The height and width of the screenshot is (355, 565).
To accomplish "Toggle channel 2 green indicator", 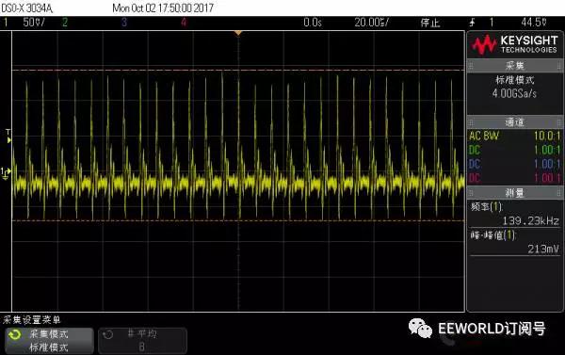I will point(64,23).
